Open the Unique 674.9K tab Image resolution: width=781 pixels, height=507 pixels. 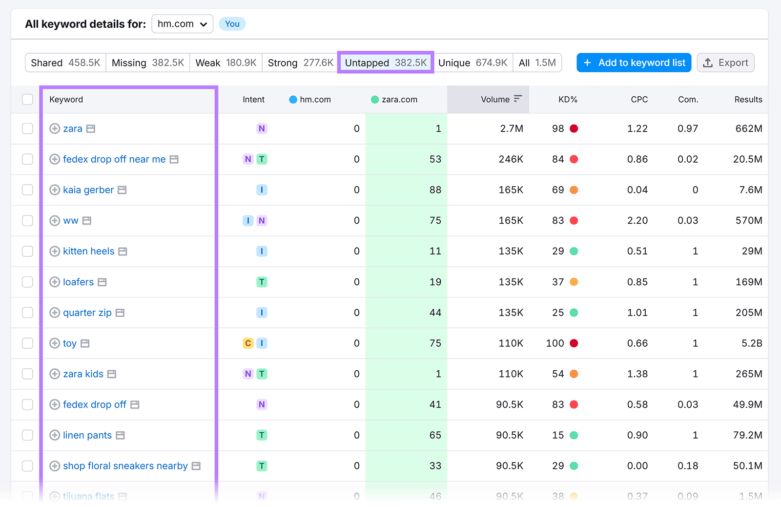click(x=473, y=63)
